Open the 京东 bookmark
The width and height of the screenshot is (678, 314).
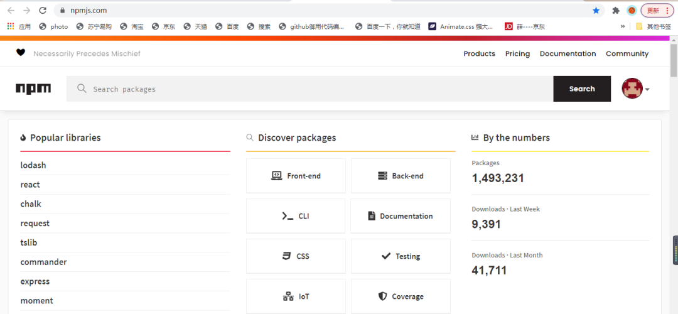(x=163, y=26)
